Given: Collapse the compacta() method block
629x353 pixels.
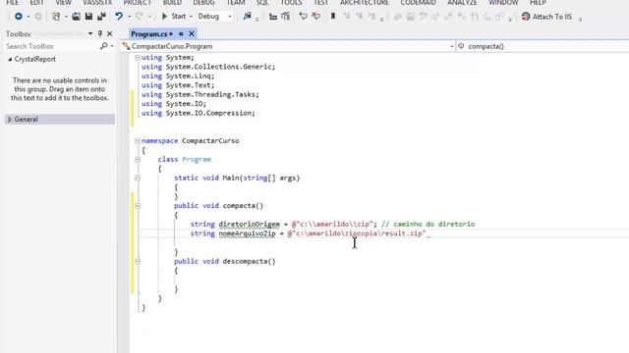Looking at the screenshot, I should click(x=138, y=206).
